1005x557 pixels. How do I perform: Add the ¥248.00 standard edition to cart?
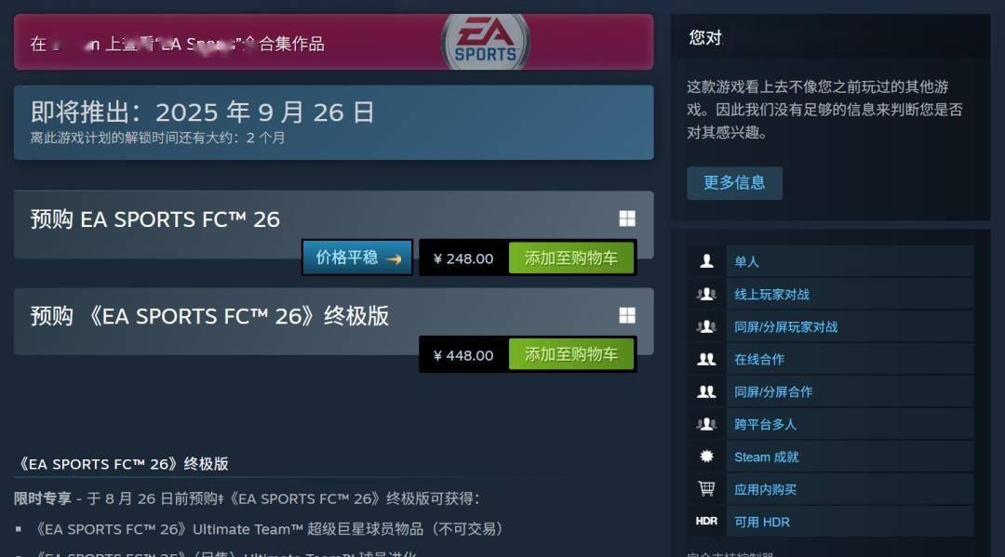(x=571, y=258)
